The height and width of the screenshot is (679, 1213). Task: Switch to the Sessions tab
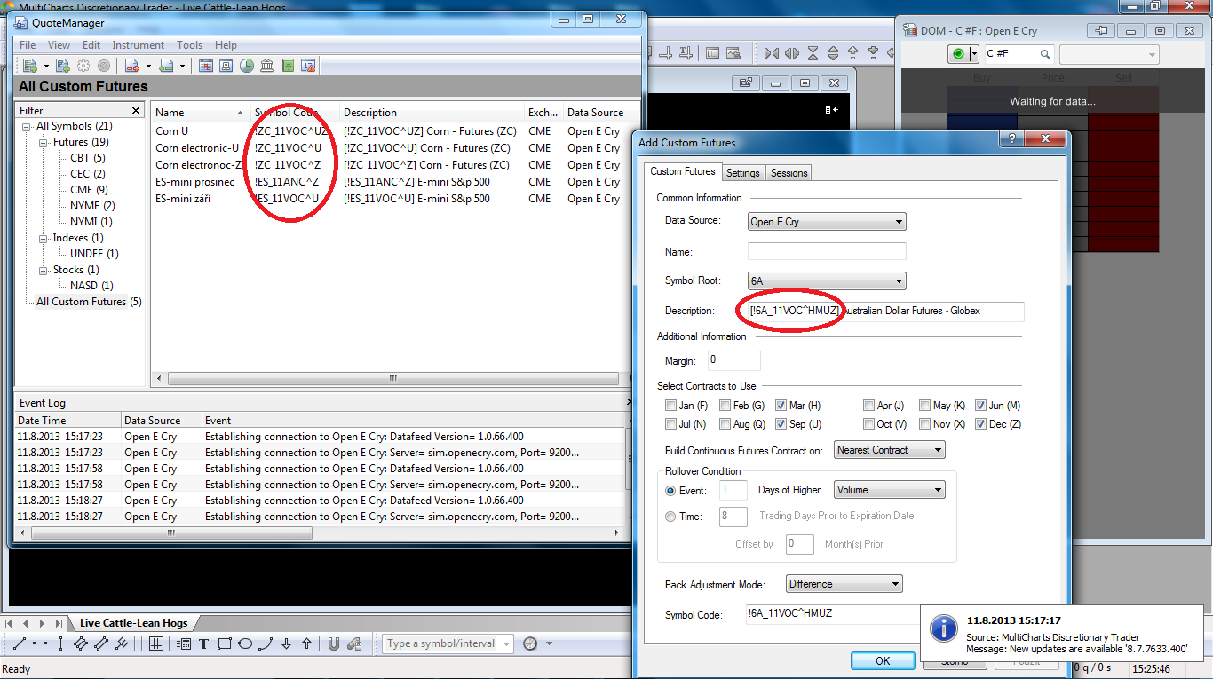(x=789, y=173)
